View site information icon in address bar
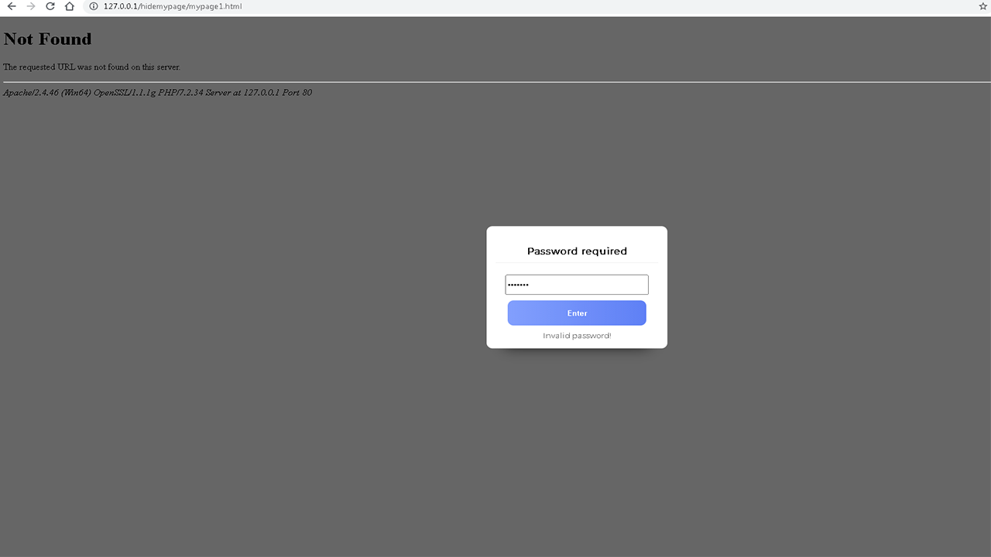The width and height of the screenshot is (991, 557). (x=94, y=6)
